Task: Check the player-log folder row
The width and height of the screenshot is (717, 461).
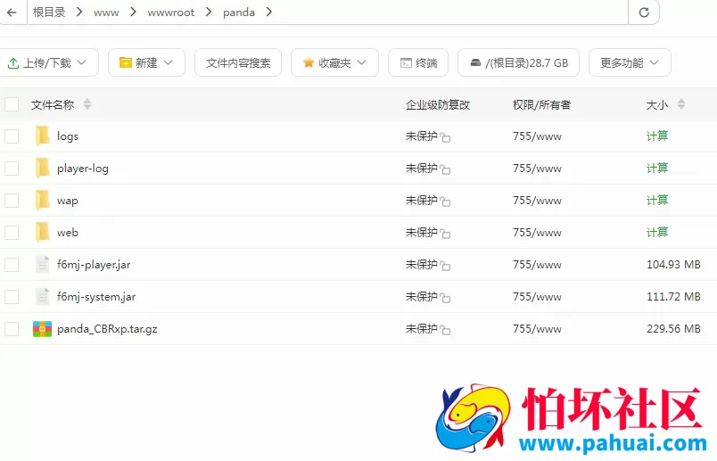Action: tap(12, 168)
